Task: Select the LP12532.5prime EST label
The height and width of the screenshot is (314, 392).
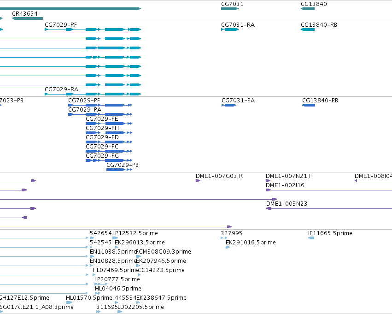Action: point(135,233)
